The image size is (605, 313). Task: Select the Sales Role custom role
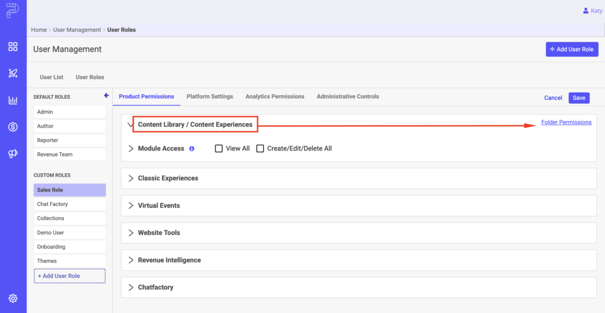[x=70, y=190]
